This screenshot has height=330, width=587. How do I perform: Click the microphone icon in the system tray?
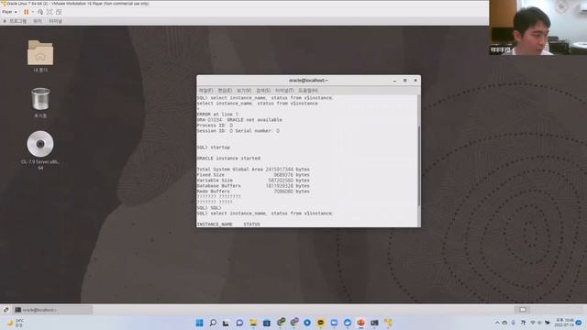(514, 323)
